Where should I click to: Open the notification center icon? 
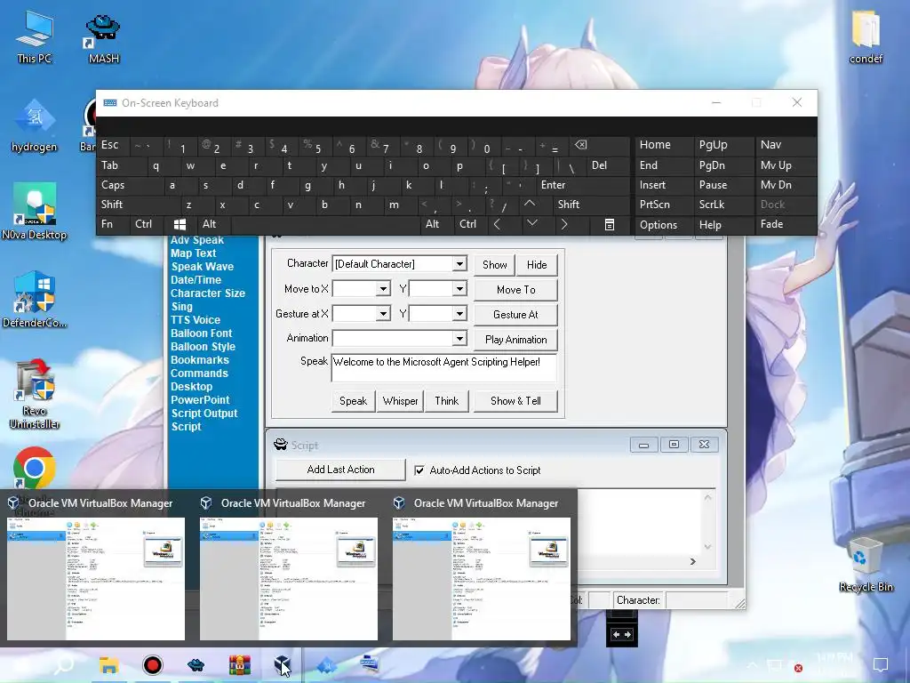click(x=881, y=664)
